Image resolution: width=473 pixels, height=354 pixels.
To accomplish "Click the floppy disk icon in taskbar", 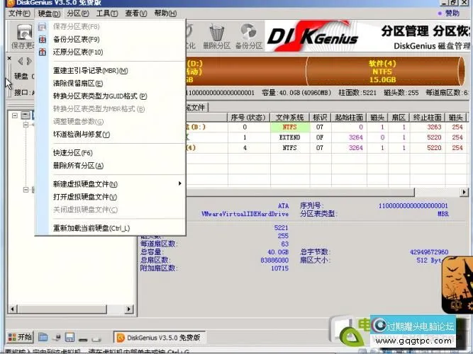I will [x=69, y=338].
